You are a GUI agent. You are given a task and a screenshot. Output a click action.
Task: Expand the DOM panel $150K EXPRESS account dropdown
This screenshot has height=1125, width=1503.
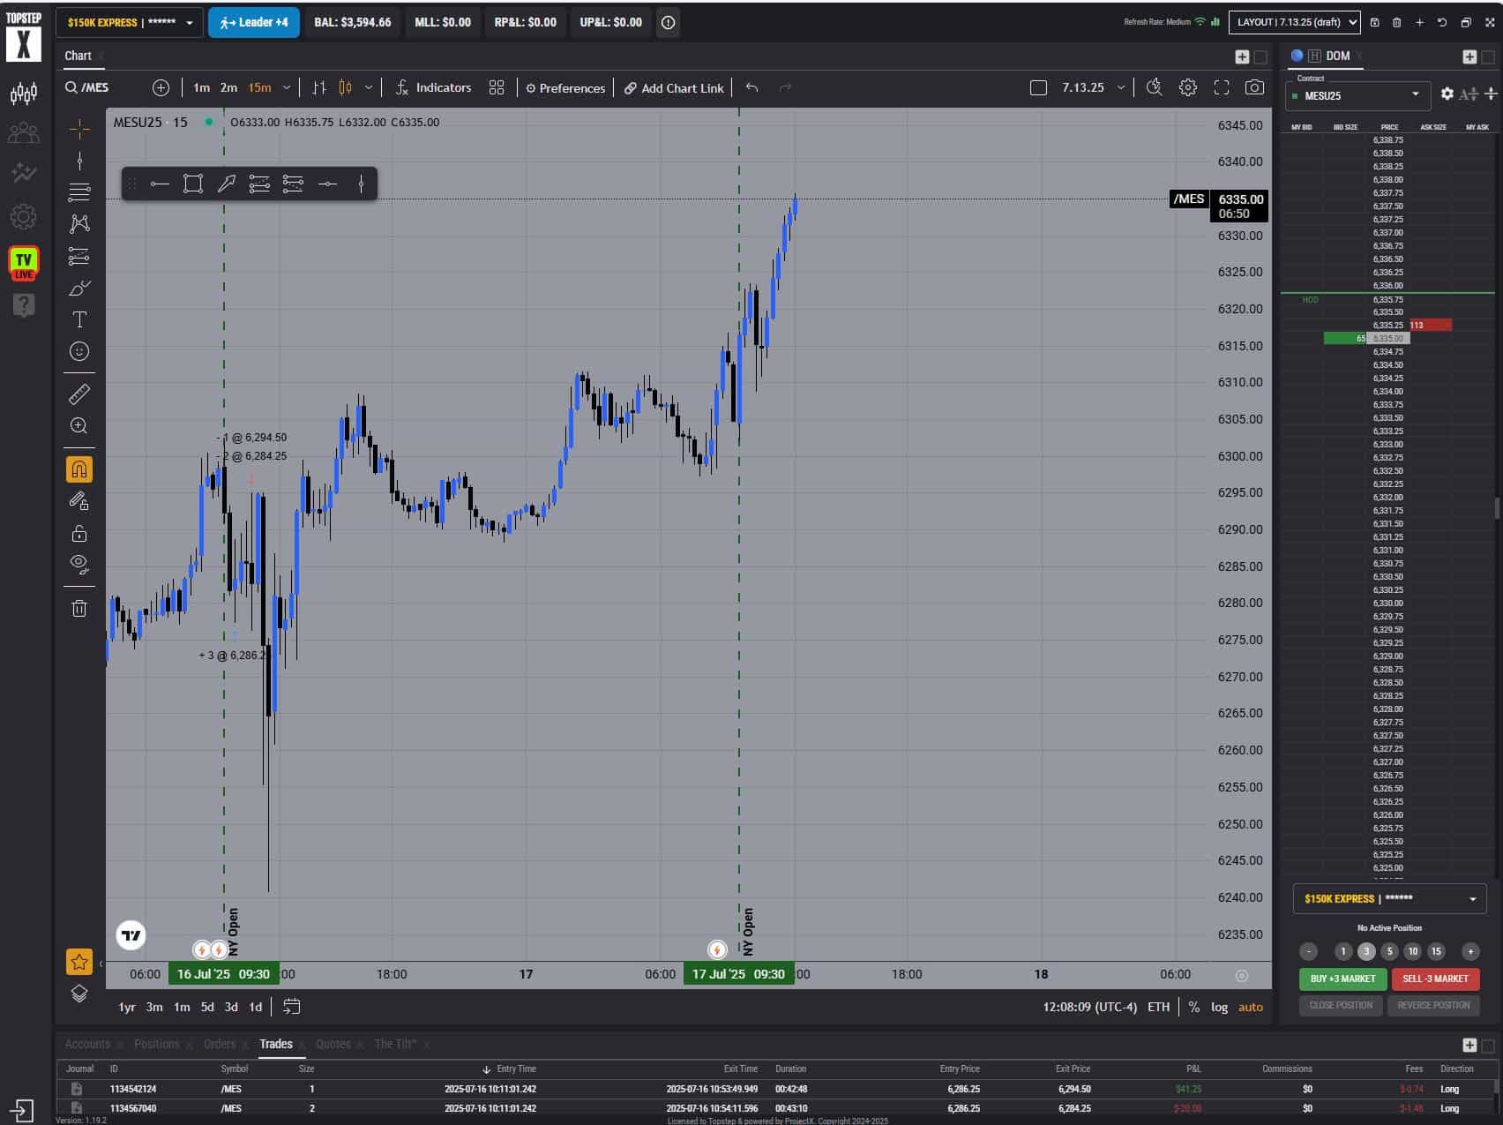pos(1390,898)
